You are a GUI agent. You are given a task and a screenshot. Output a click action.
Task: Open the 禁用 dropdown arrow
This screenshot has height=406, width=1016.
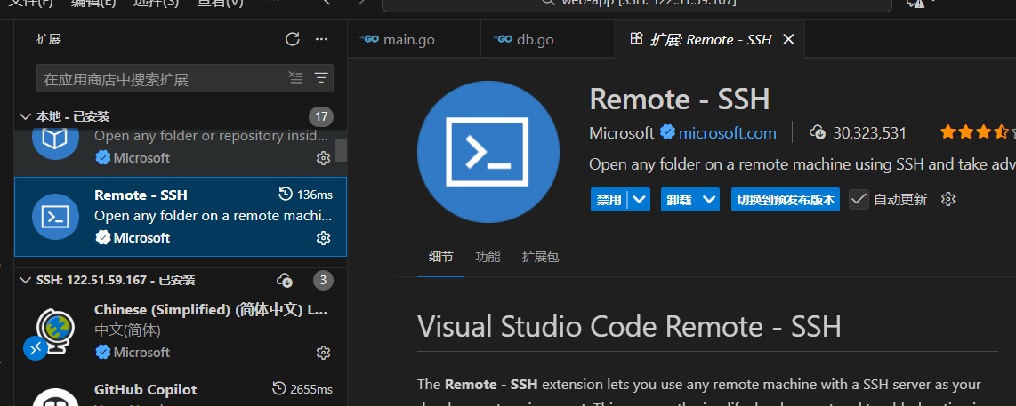click(640, 199)
